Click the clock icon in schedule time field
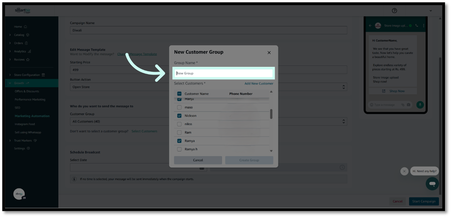451x217 pixels. [x=342, y=167]
